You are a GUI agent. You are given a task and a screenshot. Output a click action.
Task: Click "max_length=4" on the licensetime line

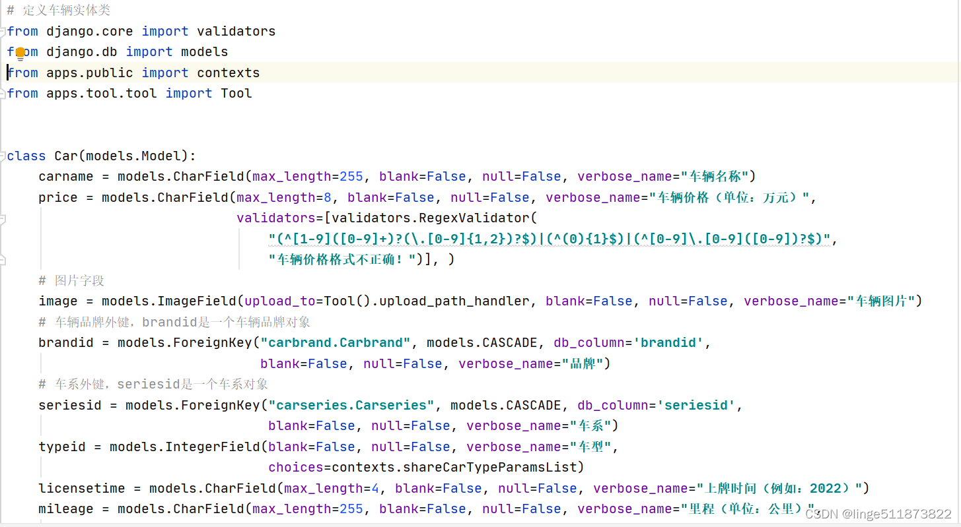point(332,488)
